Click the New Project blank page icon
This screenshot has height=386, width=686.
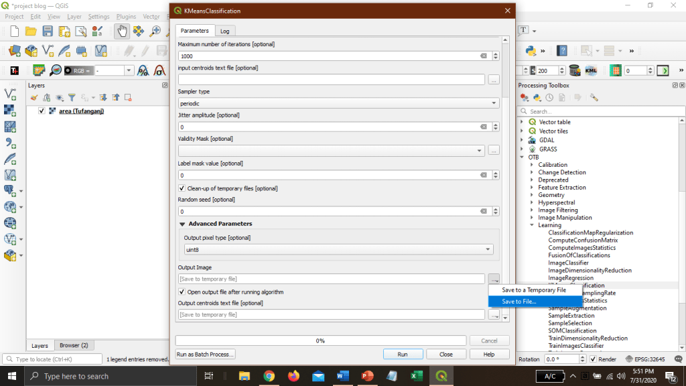[x=13, y=31]
